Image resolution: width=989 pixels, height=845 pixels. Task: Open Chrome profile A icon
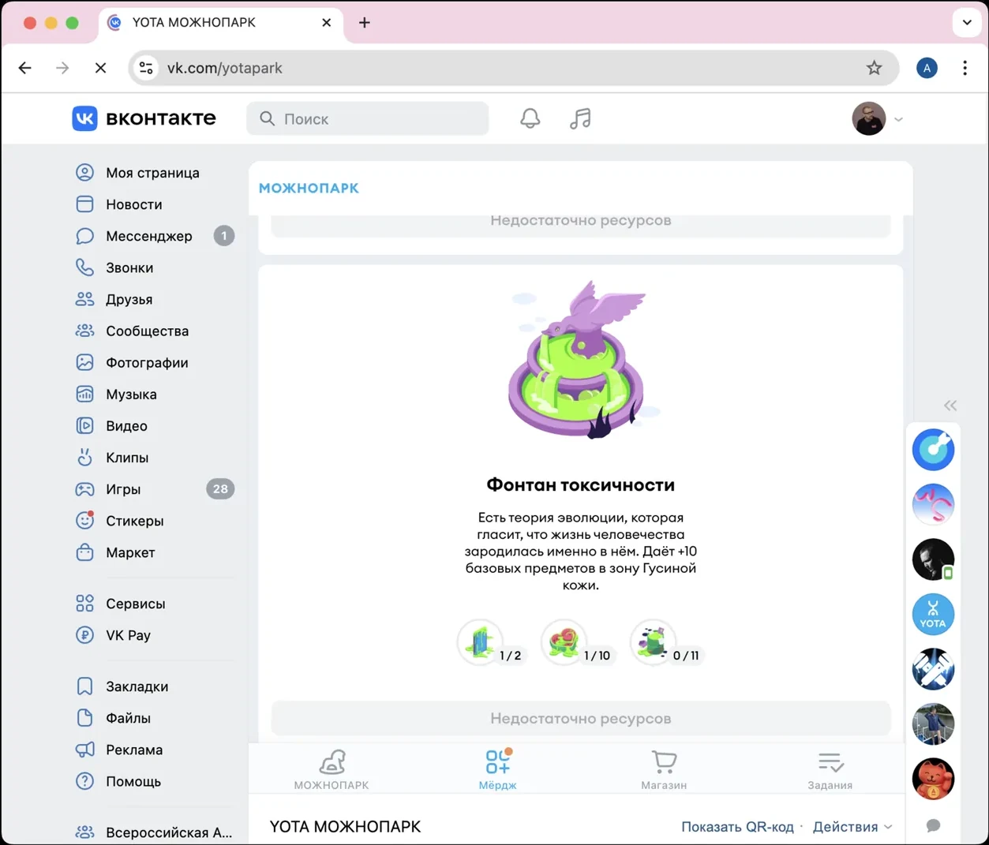(x=927, y=68)
